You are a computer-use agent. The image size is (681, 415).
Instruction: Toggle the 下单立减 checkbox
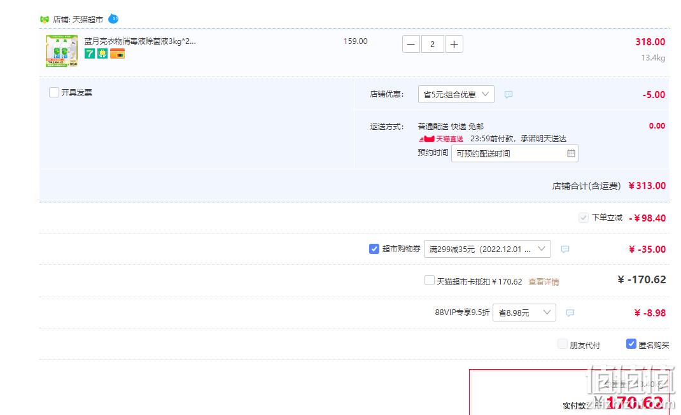[583, 217]
